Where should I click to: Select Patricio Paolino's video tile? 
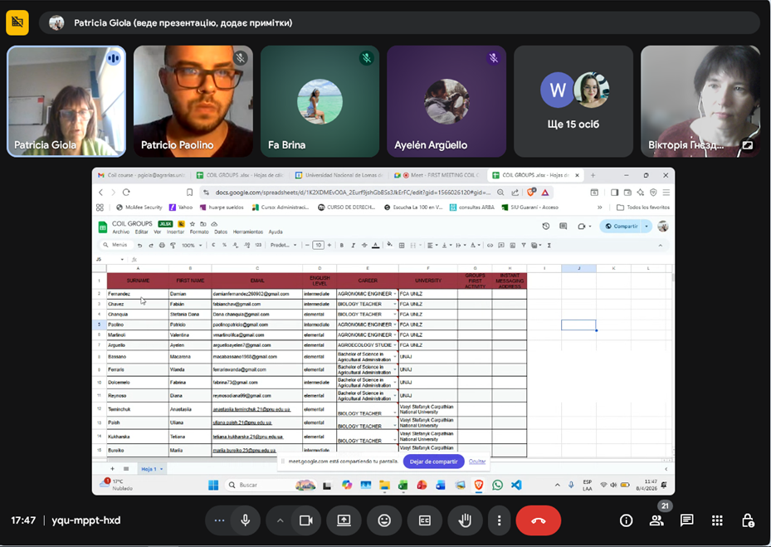[x=193, y=101]
